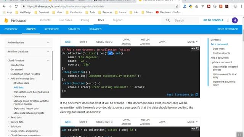The height and width of the screenshot is (137, 244).
Task: Select KOTLIN ANDROID tab in the first code block
Action: point(145,42)
